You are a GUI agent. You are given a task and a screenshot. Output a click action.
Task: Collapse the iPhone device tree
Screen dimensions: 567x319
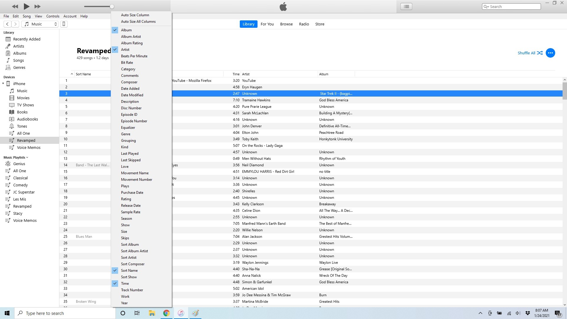coord(4,84)
